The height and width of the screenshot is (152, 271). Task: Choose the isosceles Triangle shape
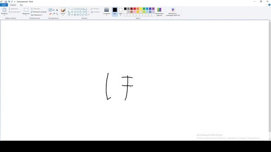(x=86, y=9)
